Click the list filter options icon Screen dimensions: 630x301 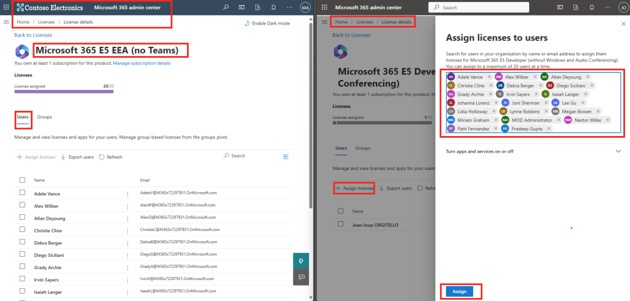click(285, 156)
